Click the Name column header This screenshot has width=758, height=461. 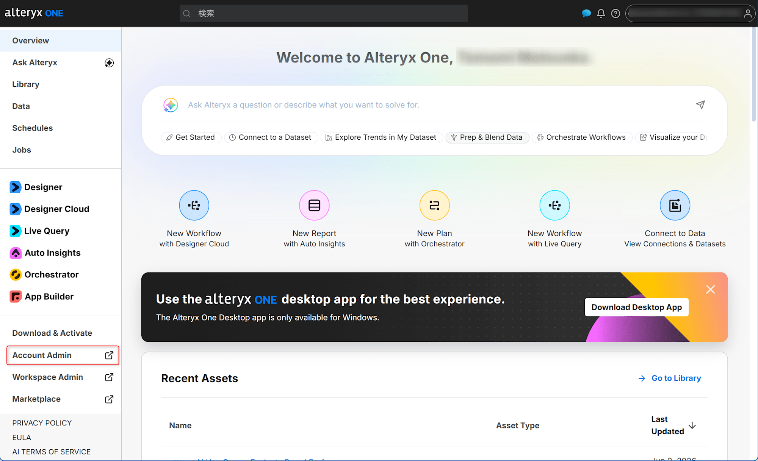click(x=180, y=425)
